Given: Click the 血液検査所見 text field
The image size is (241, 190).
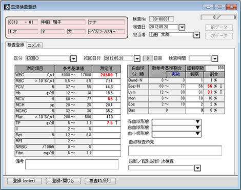Looking at the screenshot, I should tap(175, 151).
